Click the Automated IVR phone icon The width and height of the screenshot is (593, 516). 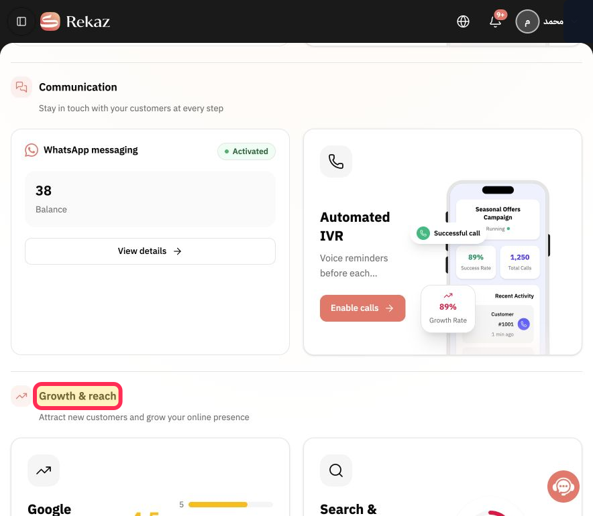(336, 162)
